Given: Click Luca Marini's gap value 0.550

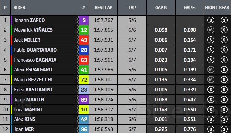Looking at the screenshot, I should click(191, 110).
